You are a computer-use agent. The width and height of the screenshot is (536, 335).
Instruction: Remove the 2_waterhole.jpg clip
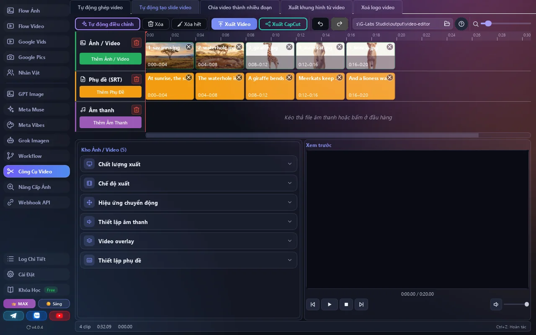[239, 47]
